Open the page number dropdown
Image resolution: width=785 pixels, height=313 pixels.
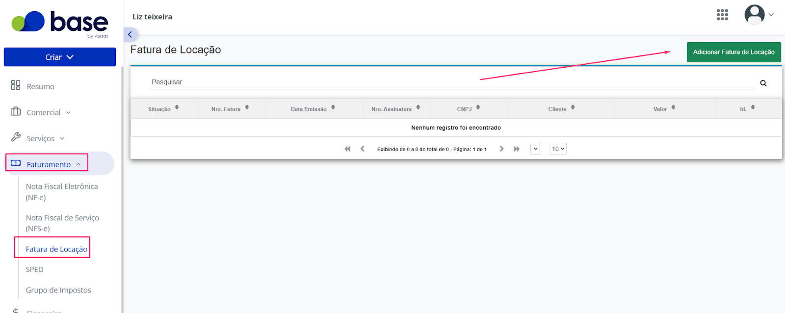tap(535, 149)
